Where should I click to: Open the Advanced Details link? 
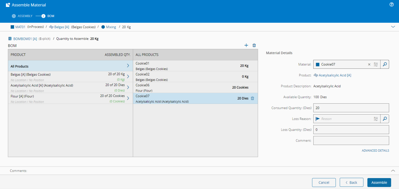point(375,150)
